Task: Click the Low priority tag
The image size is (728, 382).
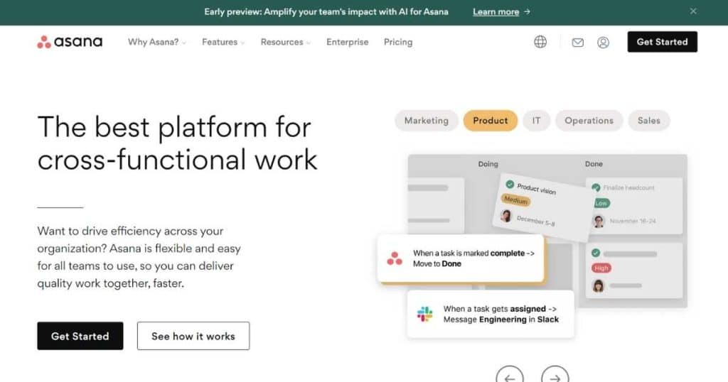Action: [x=601, y=204]
